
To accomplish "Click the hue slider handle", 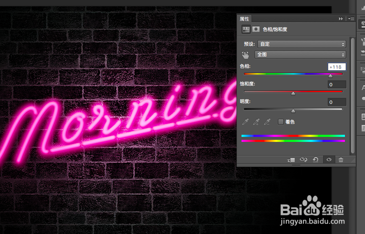I will [330, 76].
